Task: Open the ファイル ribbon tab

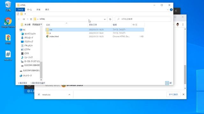Action: (20, 9)
